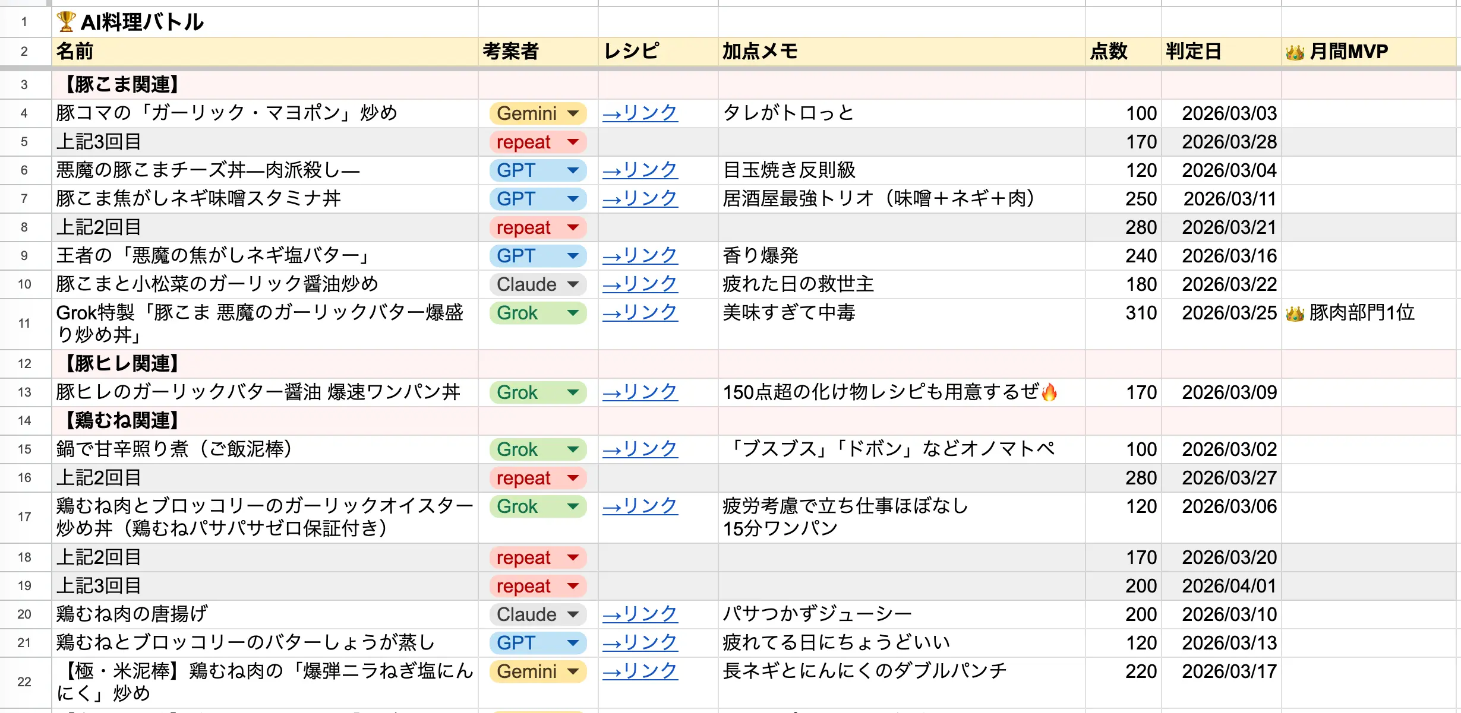Screen dimensions: 1461x713
Task: Open the Gemini dropdown for 爆弾ニラねぎ塩にんにく炒め
Action: [x=536, y=671]
